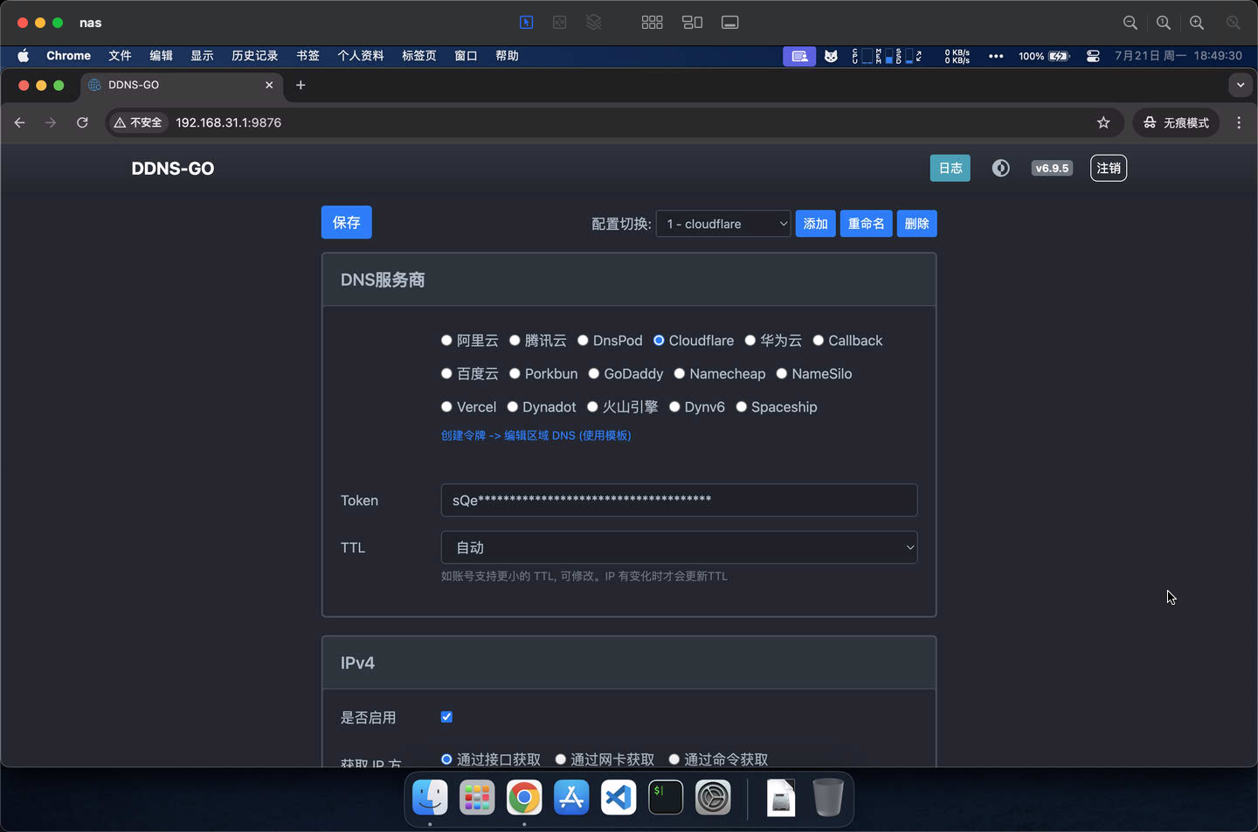Click the 删除 button
This screenshot has width=1258, height=832.
coord(916,224)
